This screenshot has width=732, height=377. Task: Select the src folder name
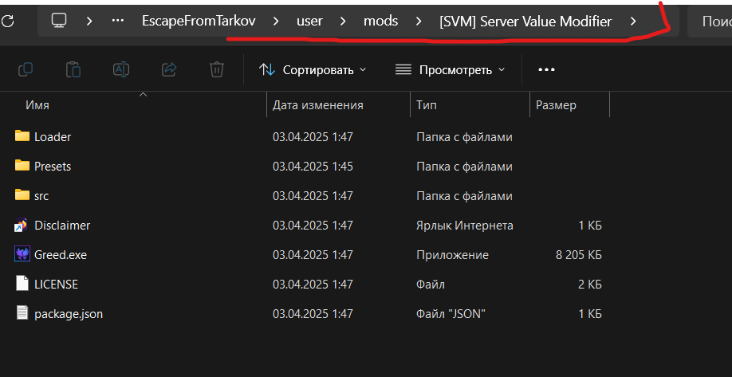point(41,196)
